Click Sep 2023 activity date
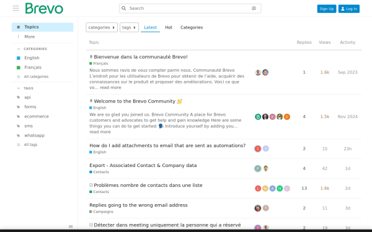Screen dimensions: 372x232 [x=347, y=72]
